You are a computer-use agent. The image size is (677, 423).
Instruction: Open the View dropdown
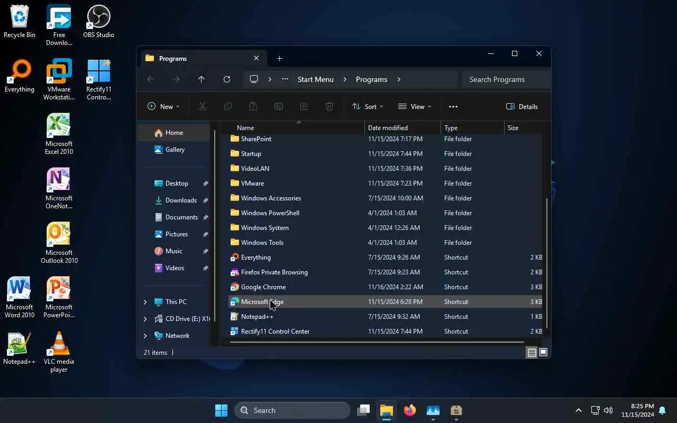click(415, 106)
